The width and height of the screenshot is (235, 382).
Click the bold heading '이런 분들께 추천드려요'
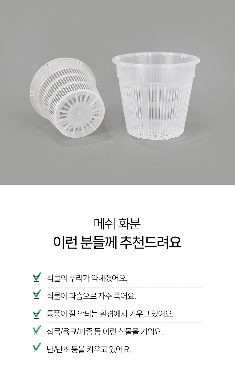(117, 242)
